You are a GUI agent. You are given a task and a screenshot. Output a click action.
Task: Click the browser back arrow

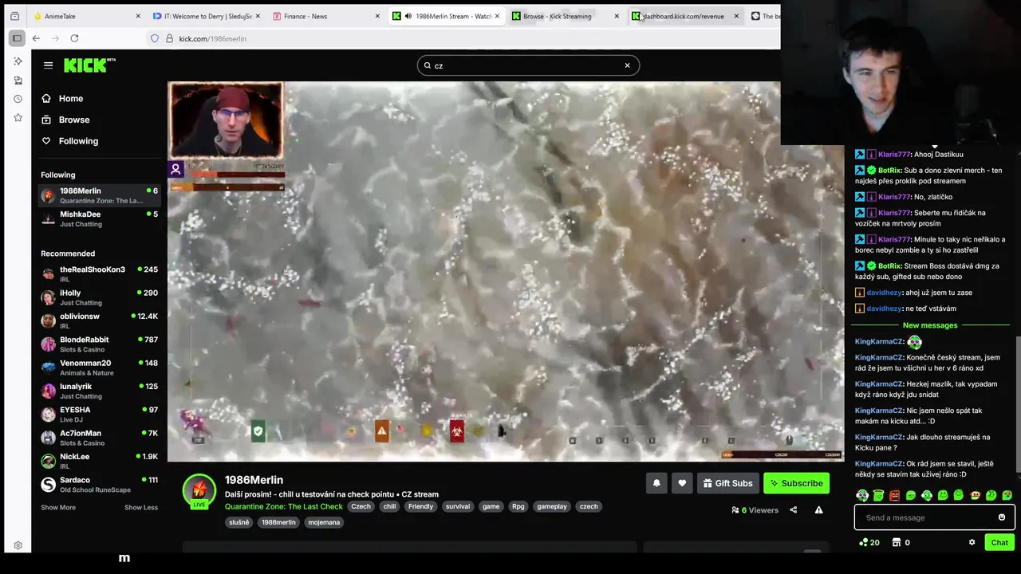point(36,38)
